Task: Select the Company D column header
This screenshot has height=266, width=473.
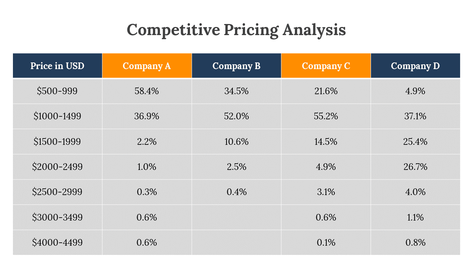Action: coord(415,66)
